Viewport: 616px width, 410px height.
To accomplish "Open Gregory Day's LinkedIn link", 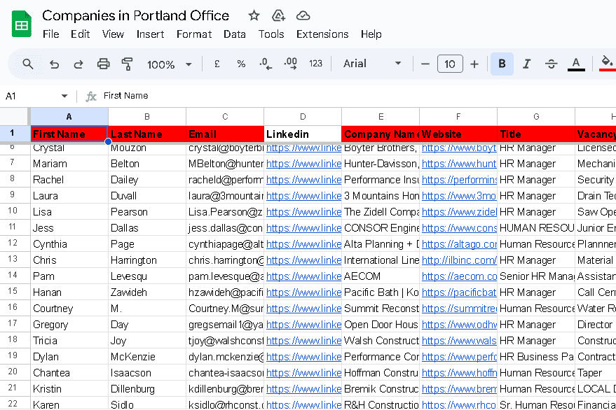I will coord(303,325).
